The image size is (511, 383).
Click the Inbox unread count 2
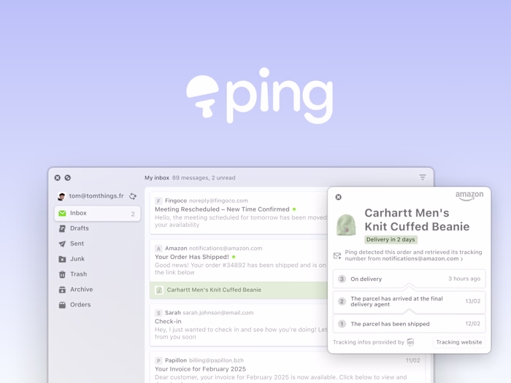pos(133,214)
